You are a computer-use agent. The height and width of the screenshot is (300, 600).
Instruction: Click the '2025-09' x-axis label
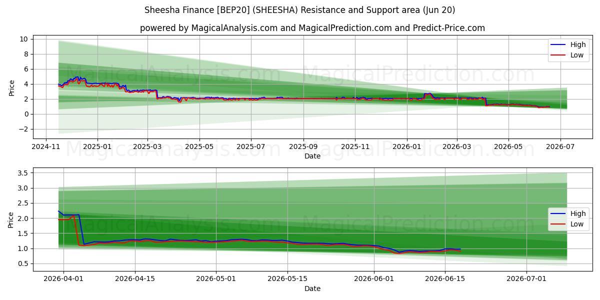point(303,148)
